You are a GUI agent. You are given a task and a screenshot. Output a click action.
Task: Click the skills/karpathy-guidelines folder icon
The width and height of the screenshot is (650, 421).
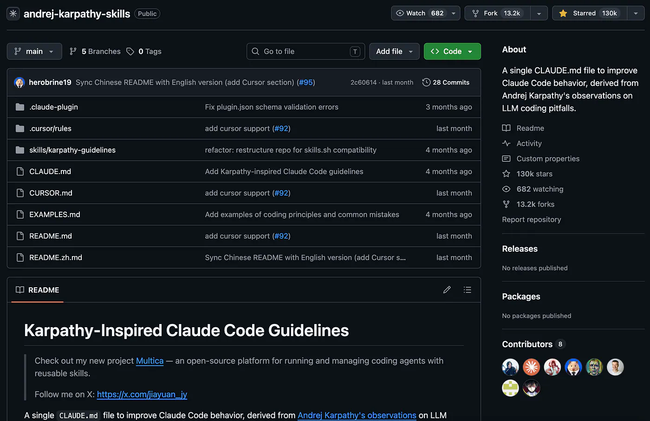click(x=20, y=150)
